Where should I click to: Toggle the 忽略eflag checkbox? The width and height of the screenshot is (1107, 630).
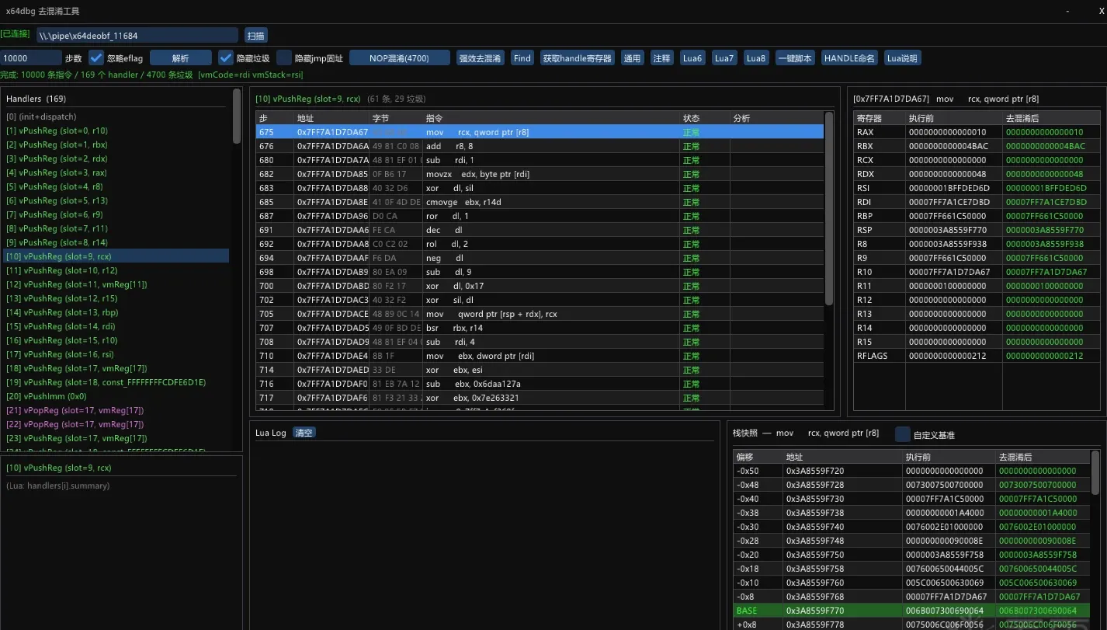pyautogui.click(x=96, y=58)
